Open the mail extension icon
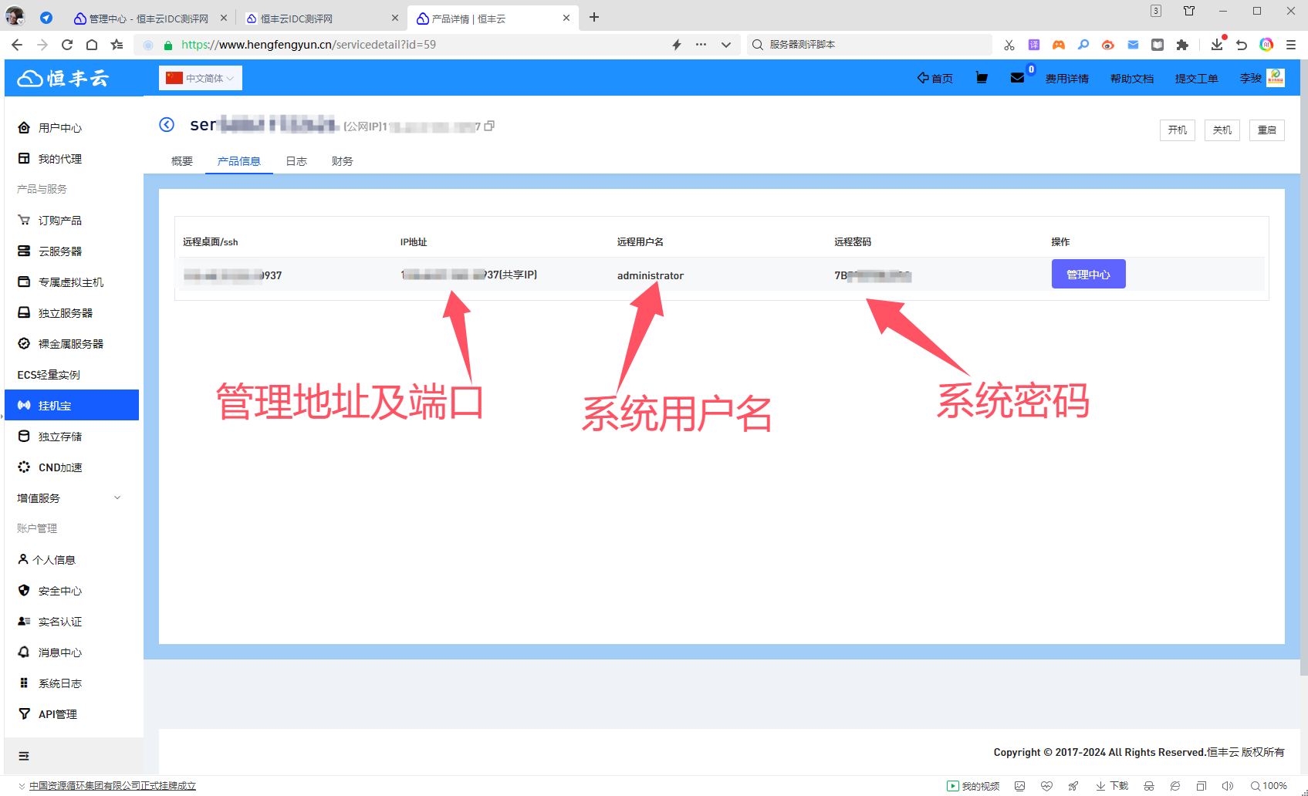1308x796 pixels. [x=1133, y=45]
